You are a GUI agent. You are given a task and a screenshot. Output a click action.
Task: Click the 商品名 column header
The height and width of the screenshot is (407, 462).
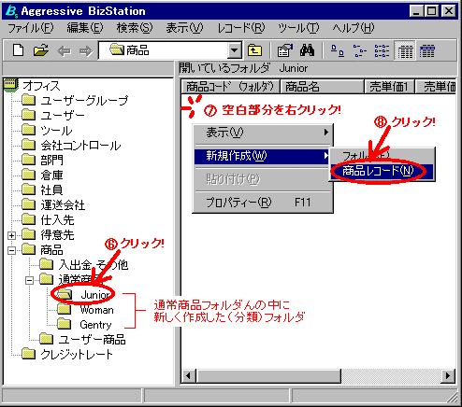point(323,87)
